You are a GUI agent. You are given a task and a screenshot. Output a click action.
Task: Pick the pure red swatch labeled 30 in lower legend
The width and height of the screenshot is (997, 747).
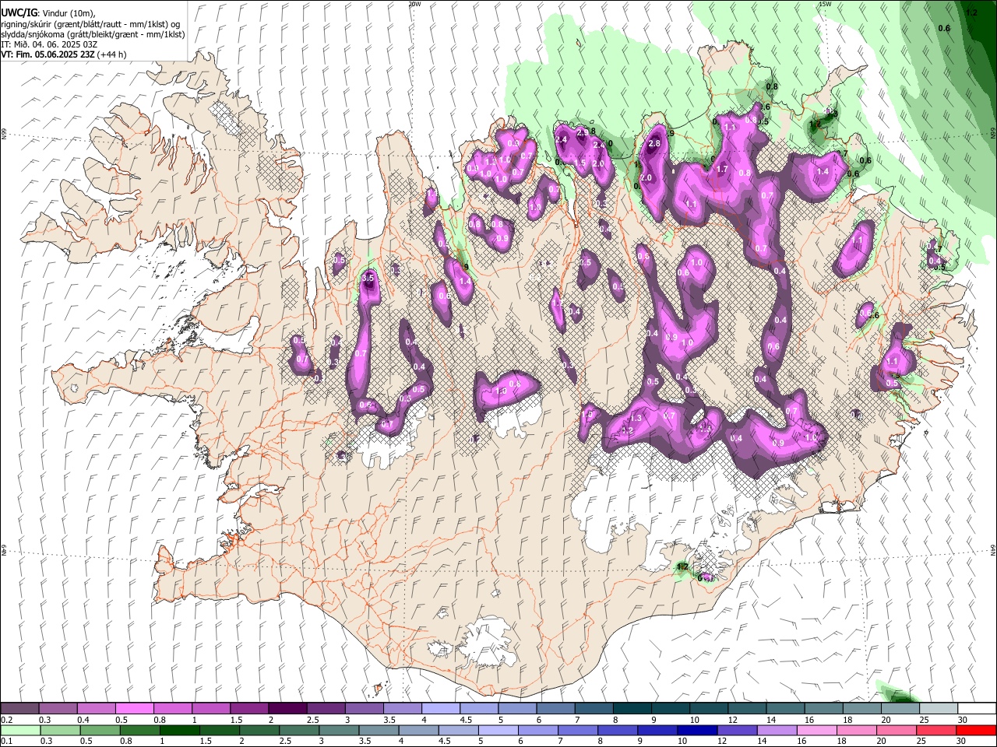pyautogui.click(x=975, y=730)
